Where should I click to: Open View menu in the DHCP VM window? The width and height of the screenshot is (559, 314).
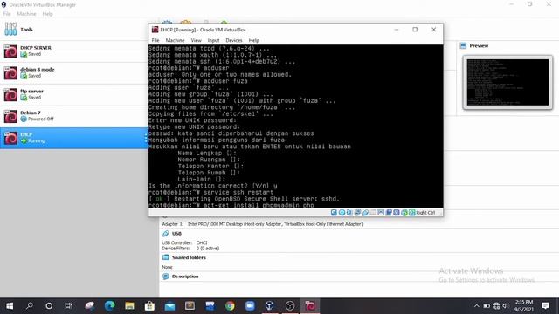(196, 40)
